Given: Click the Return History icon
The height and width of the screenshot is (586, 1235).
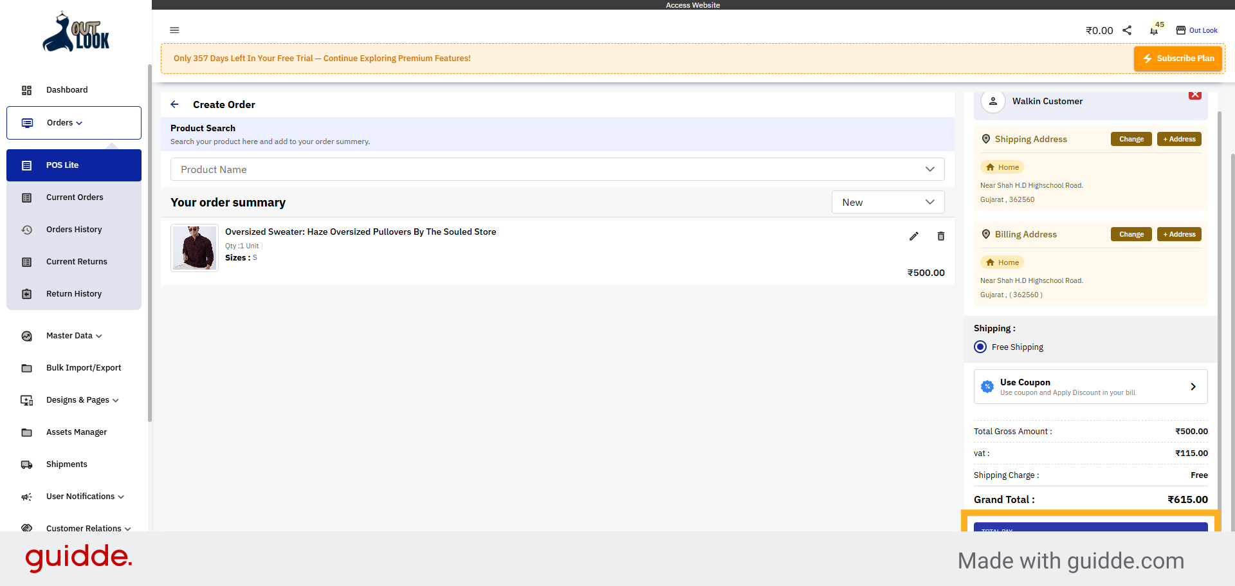Looking at the screenshot, I should click(26, 294).
